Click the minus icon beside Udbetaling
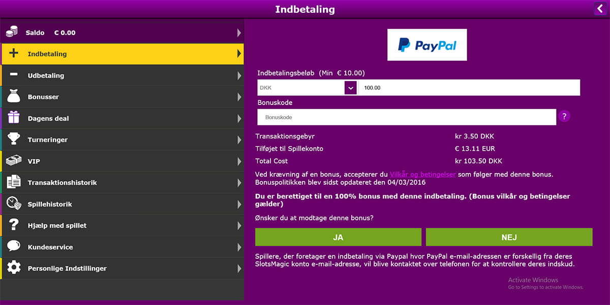Image resolution: width=610 pixels, height=305 pixels. pyautogui.click(x=14, y=75)
